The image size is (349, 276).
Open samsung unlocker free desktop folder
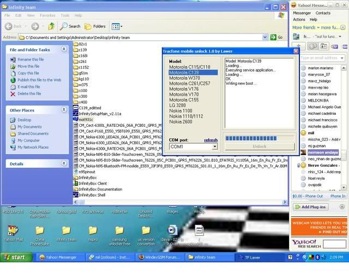coord(119,236)
